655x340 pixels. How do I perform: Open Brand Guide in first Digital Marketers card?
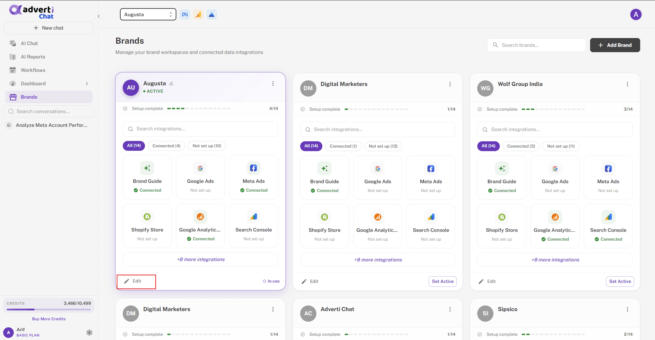coord(325,178)
